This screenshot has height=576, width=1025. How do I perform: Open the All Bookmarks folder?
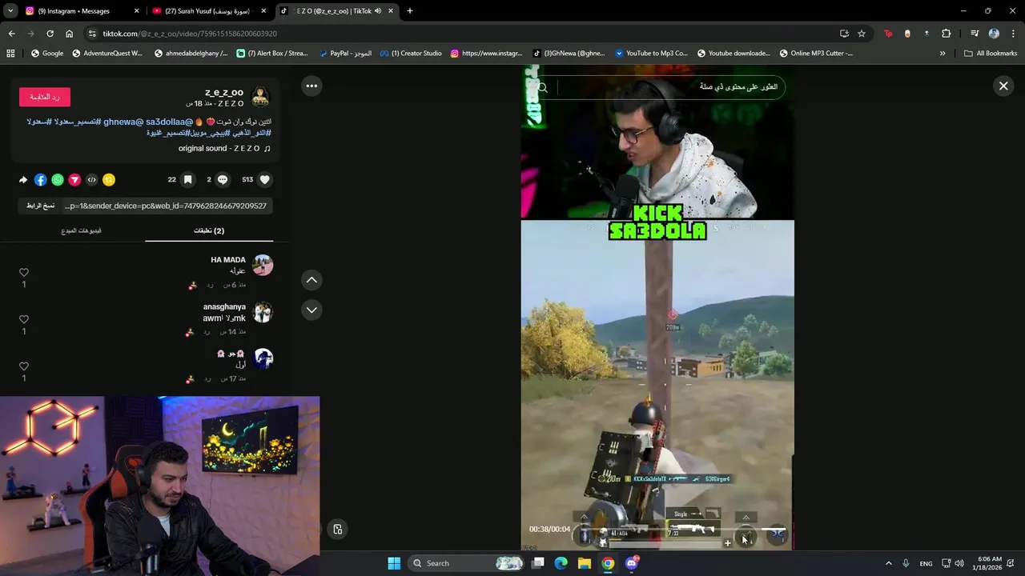(x=991, y=54)
